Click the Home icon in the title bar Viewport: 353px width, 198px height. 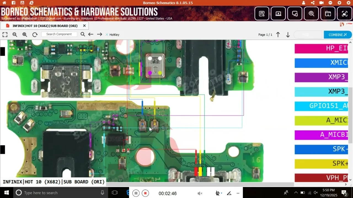(x=4, y=3)
